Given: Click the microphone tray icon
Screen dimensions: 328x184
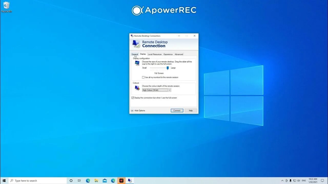Looking at the screenshot, I should pos(291,181).
